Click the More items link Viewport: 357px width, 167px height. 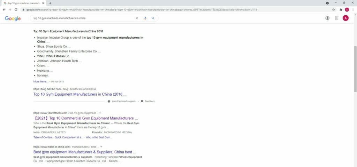point(41,81)
